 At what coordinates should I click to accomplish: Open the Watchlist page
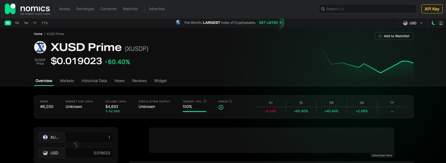pyautogui.click(x=130, y=9)
